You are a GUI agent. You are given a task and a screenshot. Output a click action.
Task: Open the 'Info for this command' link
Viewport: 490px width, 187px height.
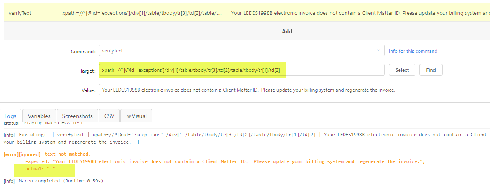413,51
